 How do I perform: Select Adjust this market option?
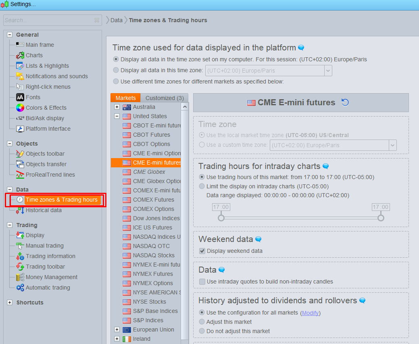(x=202, y=321)
